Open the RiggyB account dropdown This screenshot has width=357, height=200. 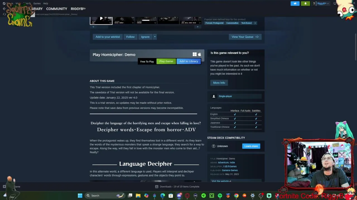click(323, 3)
